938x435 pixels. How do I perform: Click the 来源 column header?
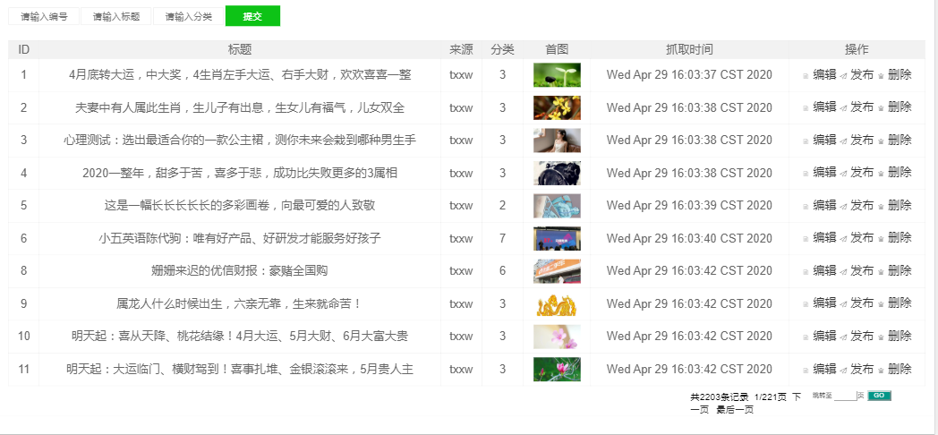461,49
